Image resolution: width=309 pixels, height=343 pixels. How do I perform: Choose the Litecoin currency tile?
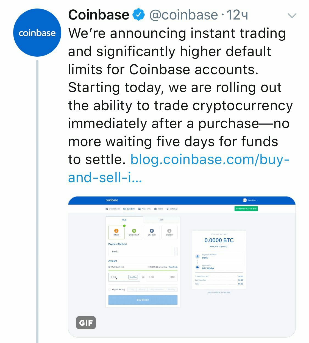coord(169,233)
